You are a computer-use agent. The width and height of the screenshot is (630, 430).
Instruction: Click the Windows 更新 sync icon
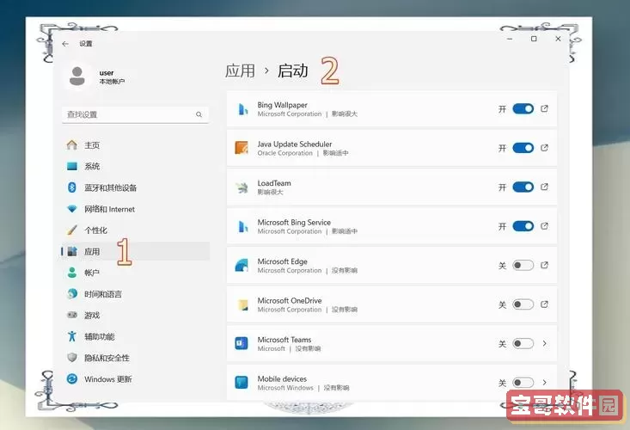(72, 378)
